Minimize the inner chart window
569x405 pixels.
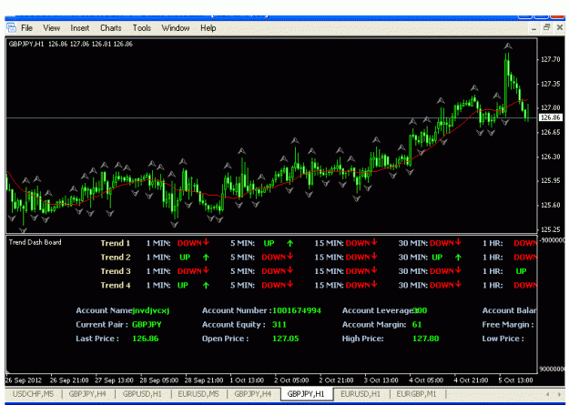tap(533, 28)
